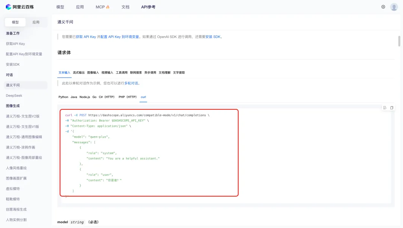Viewport: 403px width, 228px height.
Task: Switch to the 工具调用 tab
Action: pos(122,72)
